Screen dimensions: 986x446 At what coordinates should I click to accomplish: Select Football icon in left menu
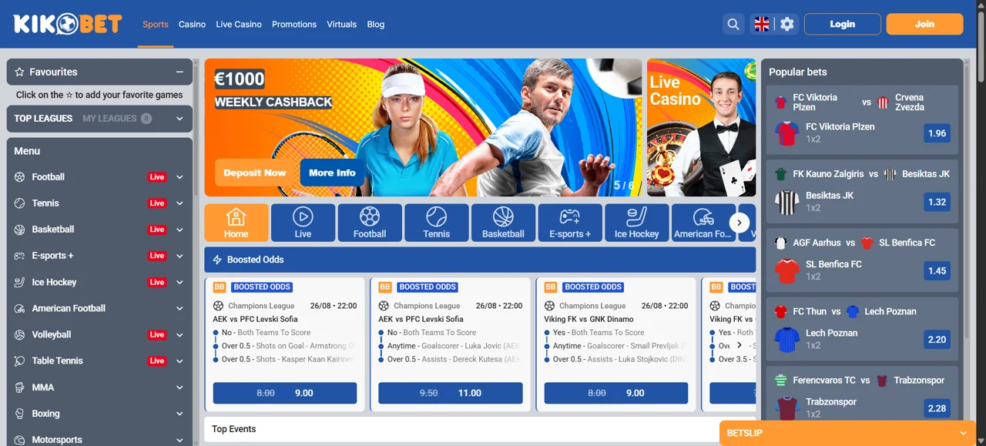20,177
